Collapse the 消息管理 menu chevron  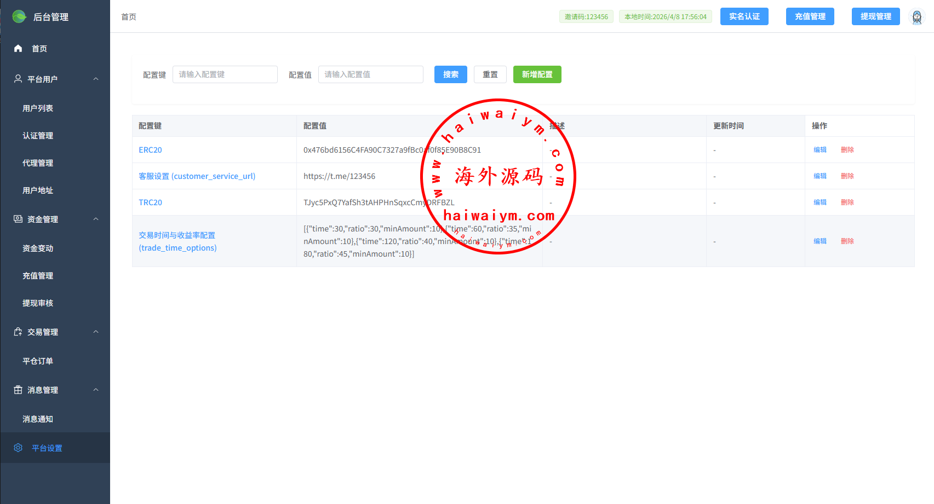[x=96, y=390]
